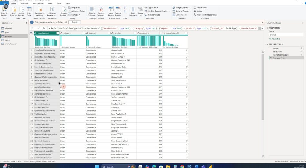Select the sales query
The height and width of the screenshot is (168, 306).
[x=7, y=40]
